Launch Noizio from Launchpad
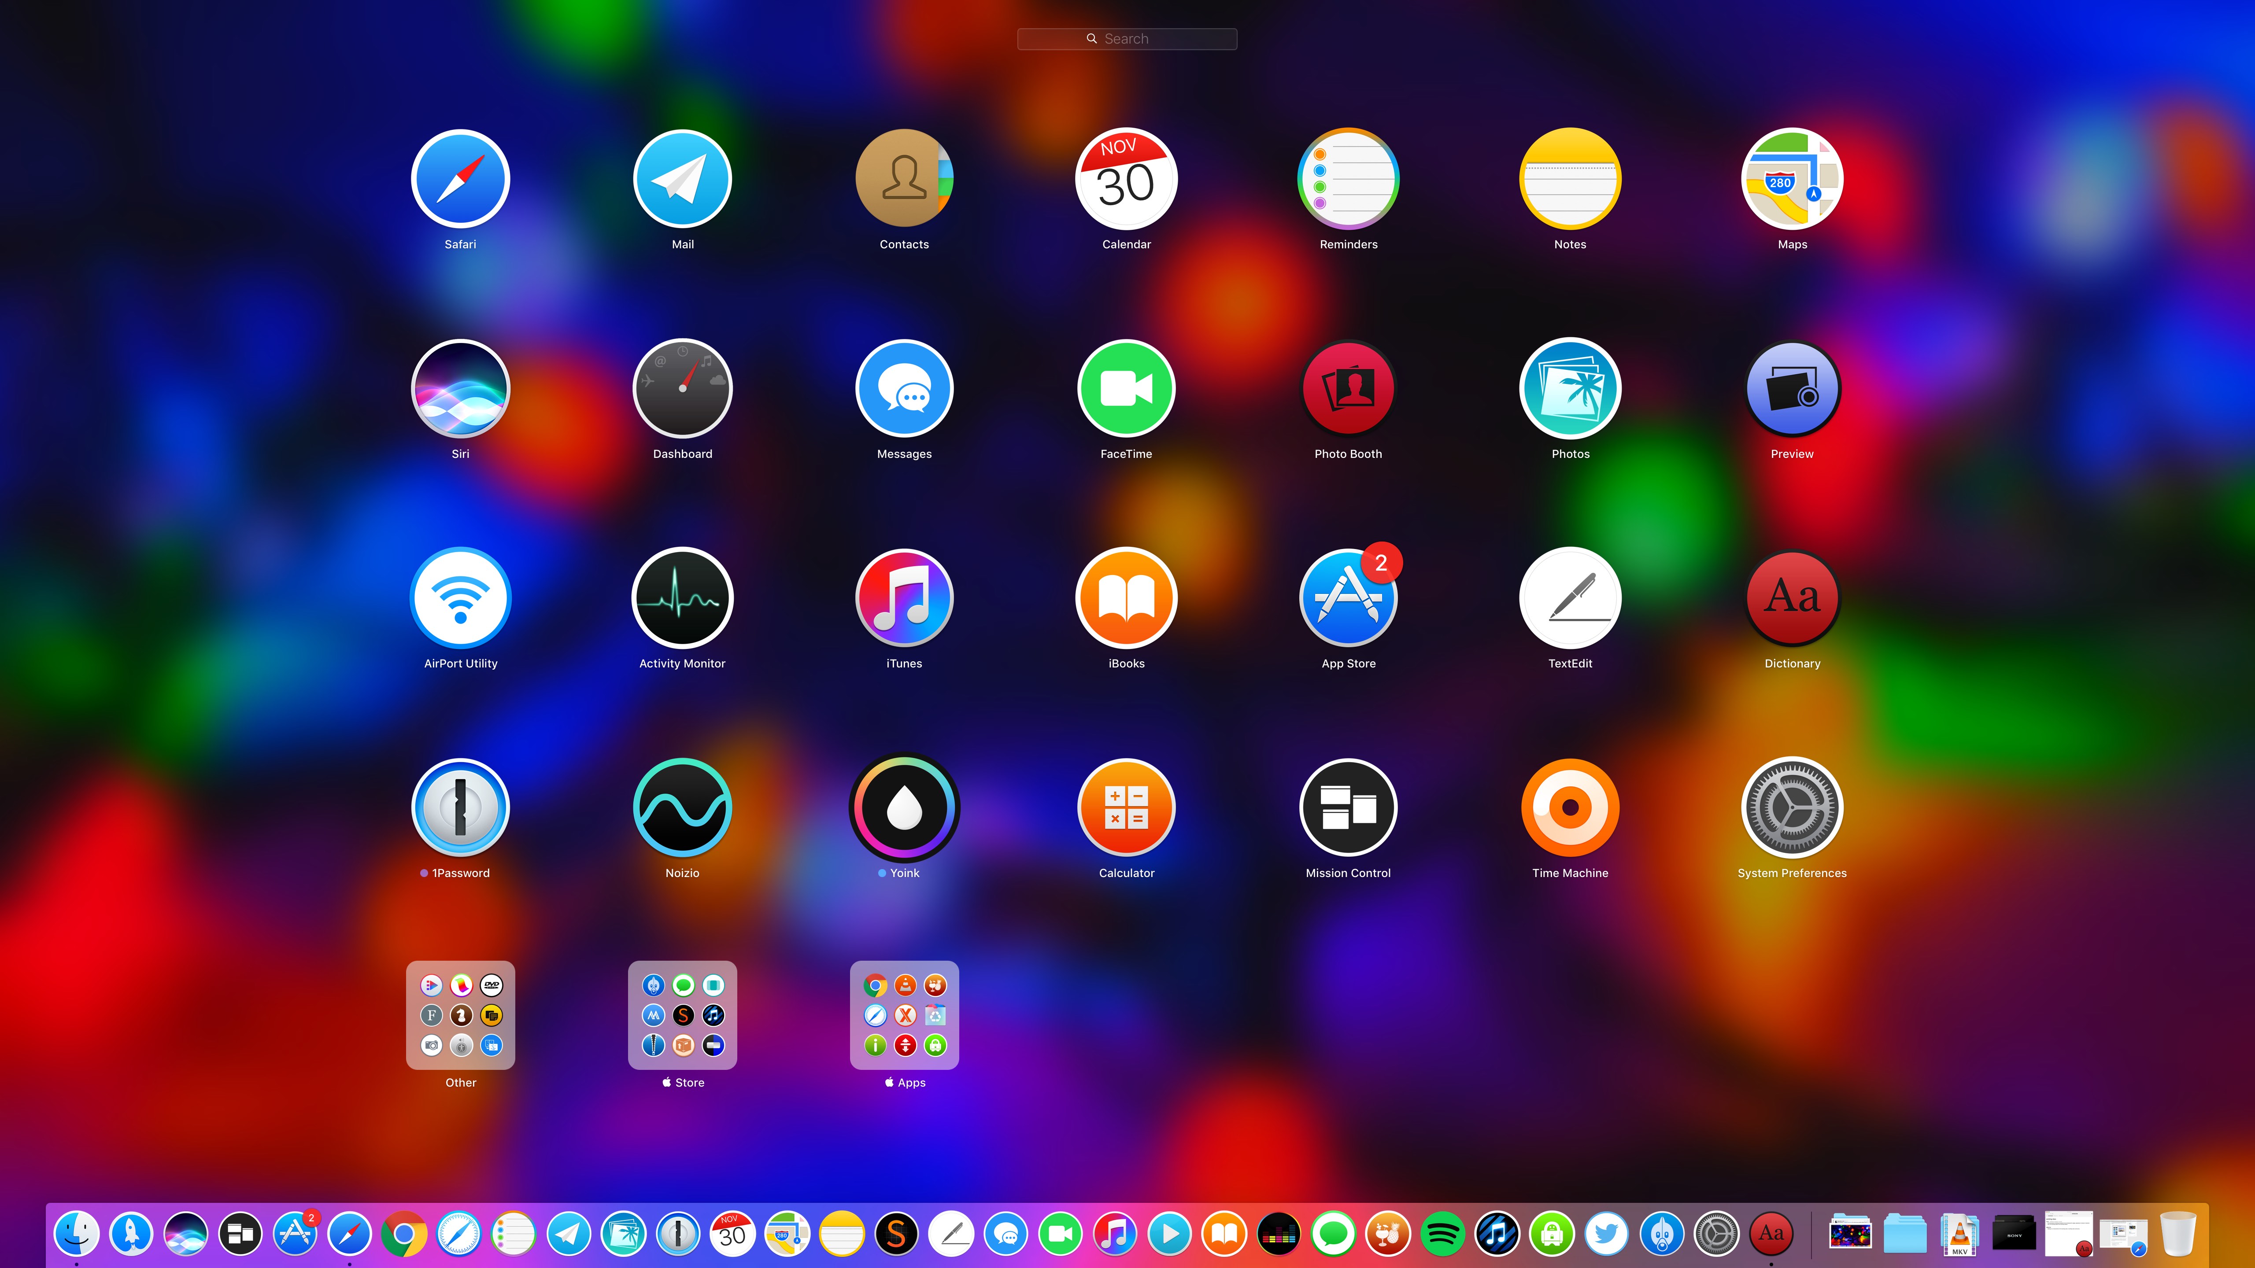The width and height of the screenshot is (2255, 1268). [682, 808]
